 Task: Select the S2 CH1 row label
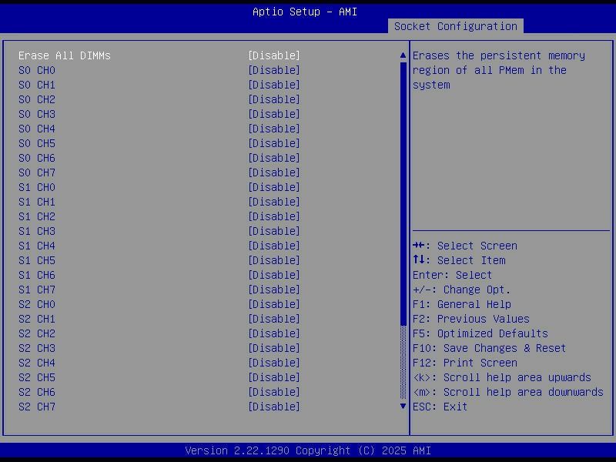coord(37,319)
